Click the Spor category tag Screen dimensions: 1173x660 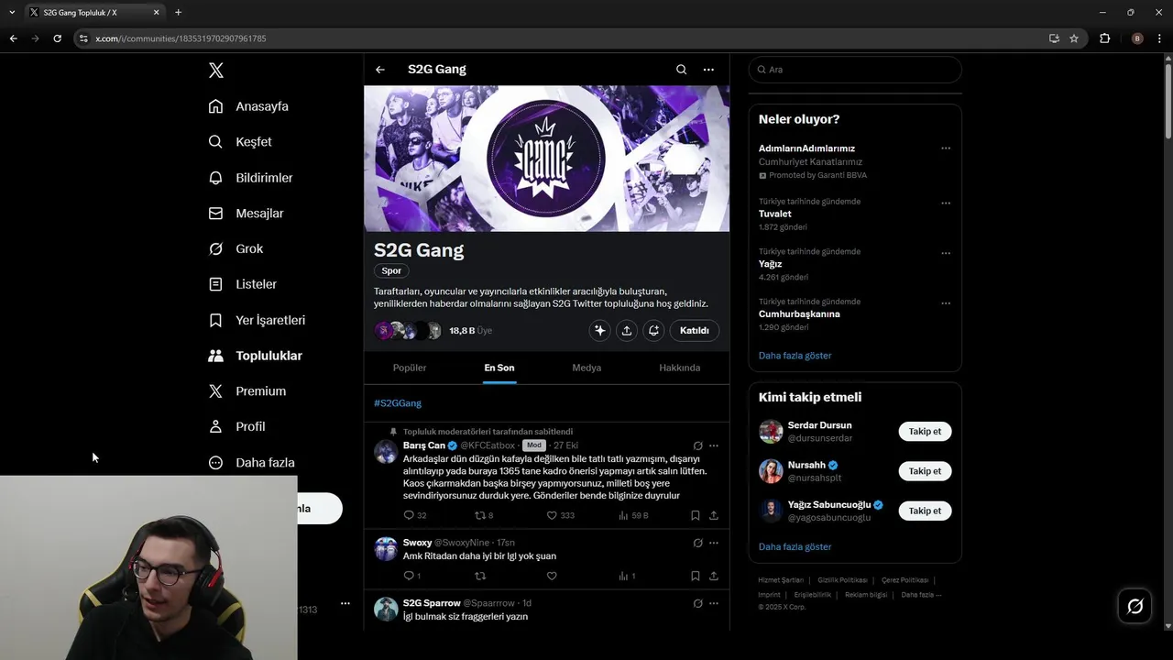pyautogui.click(x=391, y=271)
